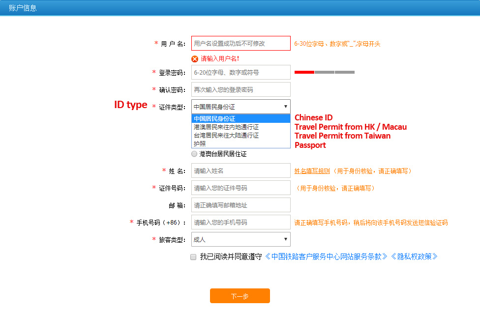
Task: Check the terms agreement checkbox
Action: tap(193, 257)
